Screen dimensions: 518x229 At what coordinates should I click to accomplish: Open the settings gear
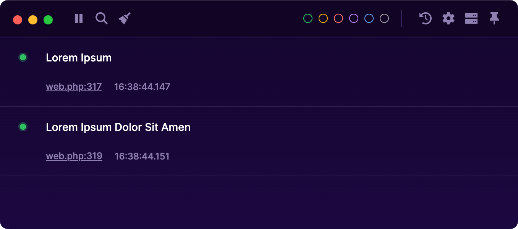(448, 18)
